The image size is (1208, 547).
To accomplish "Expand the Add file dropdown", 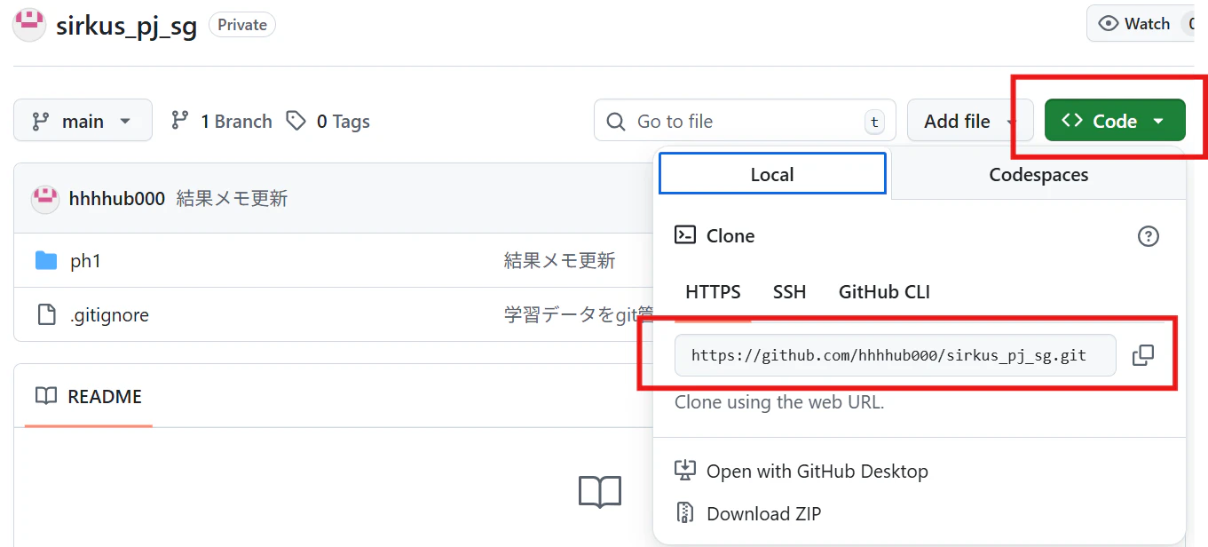I will click(x=970, y=120).
